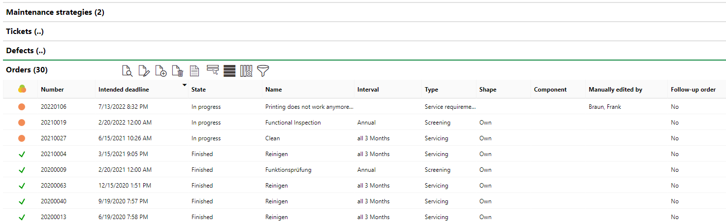Viewport: 726px width, 224px height.
Task: Click green checkmark of order 20200040
Action: coord(22,201)
